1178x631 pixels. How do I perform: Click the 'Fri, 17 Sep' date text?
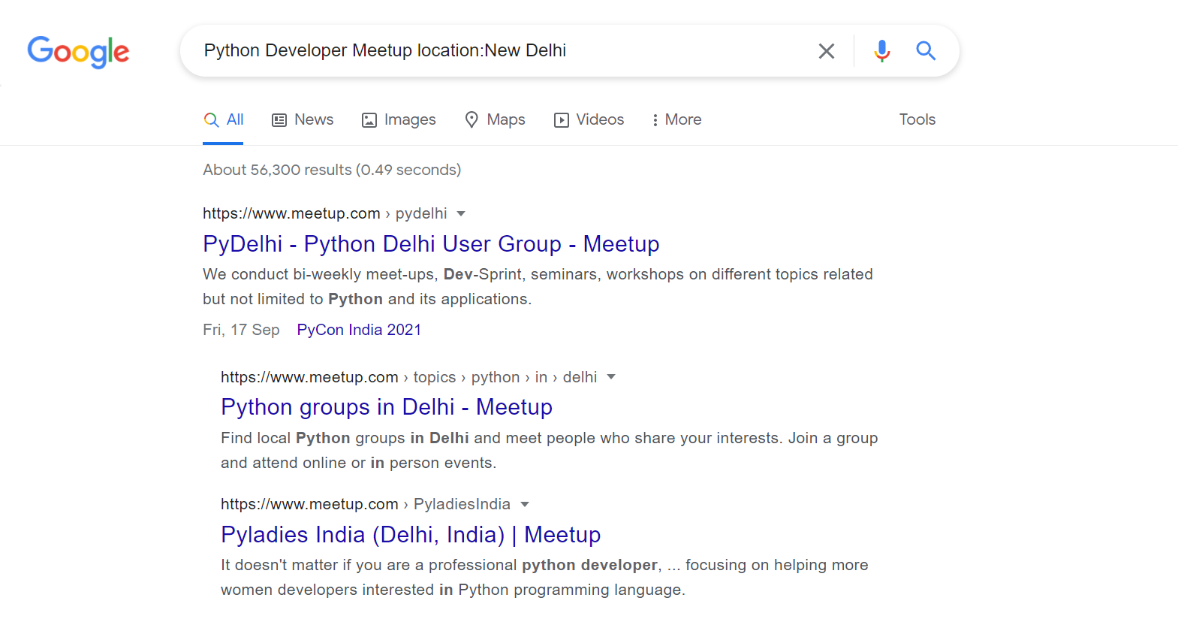[x=241, y=330]
